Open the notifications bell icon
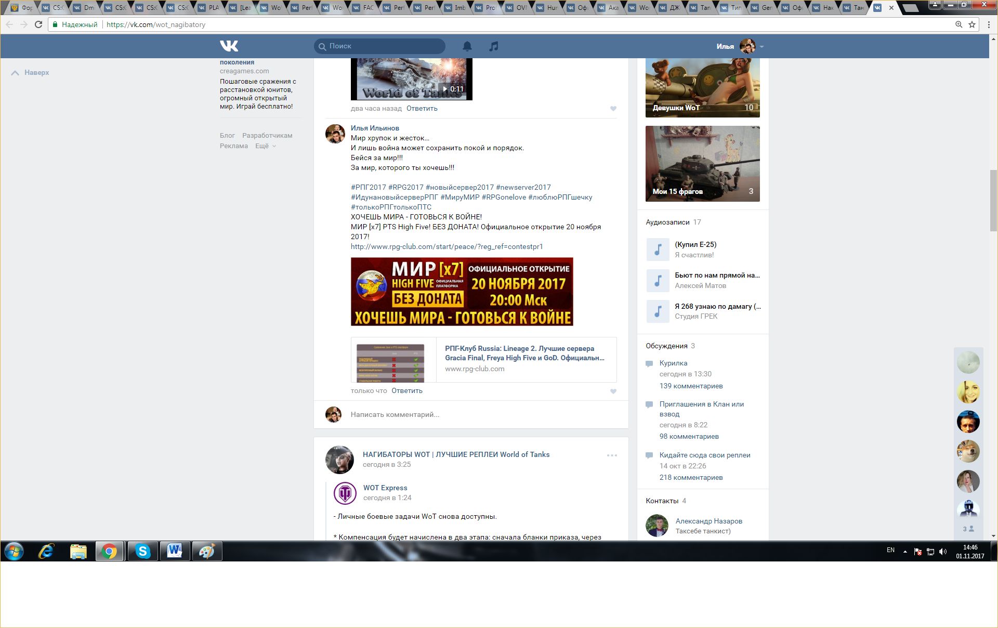This screenshot has width=998, height=628. pyautogui.click(x=467, y=46)
